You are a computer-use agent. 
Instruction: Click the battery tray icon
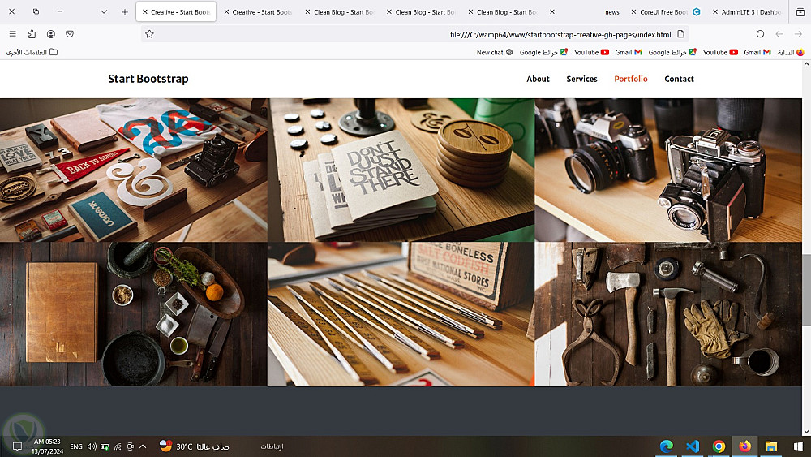(105, 446)
